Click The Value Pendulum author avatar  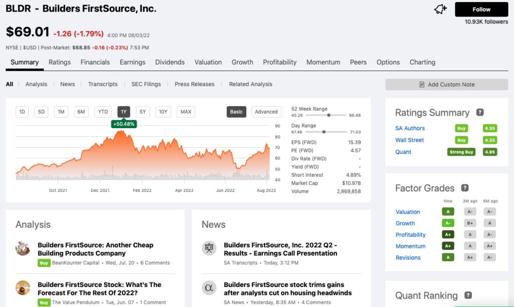[23, 287]
